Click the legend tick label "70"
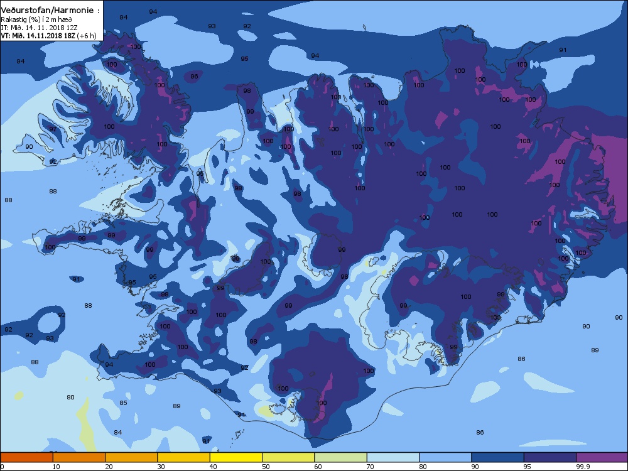The height and width of the screenshot is (471, 628). pyautogui.click(x=371, y=467)
